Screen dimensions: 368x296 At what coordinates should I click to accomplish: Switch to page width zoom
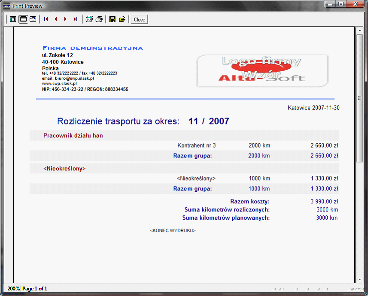click(x=33, y=19)
